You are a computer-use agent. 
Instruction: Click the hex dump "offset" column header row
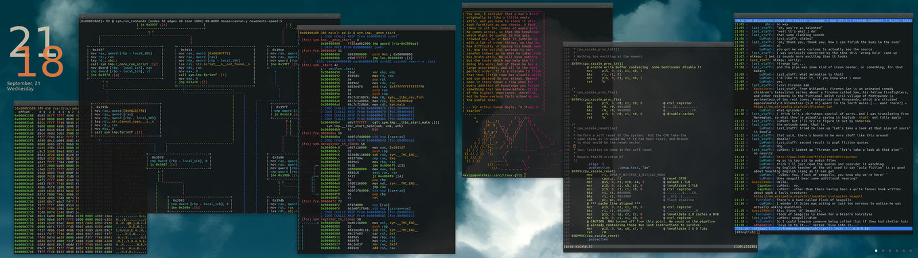point(47,112)
